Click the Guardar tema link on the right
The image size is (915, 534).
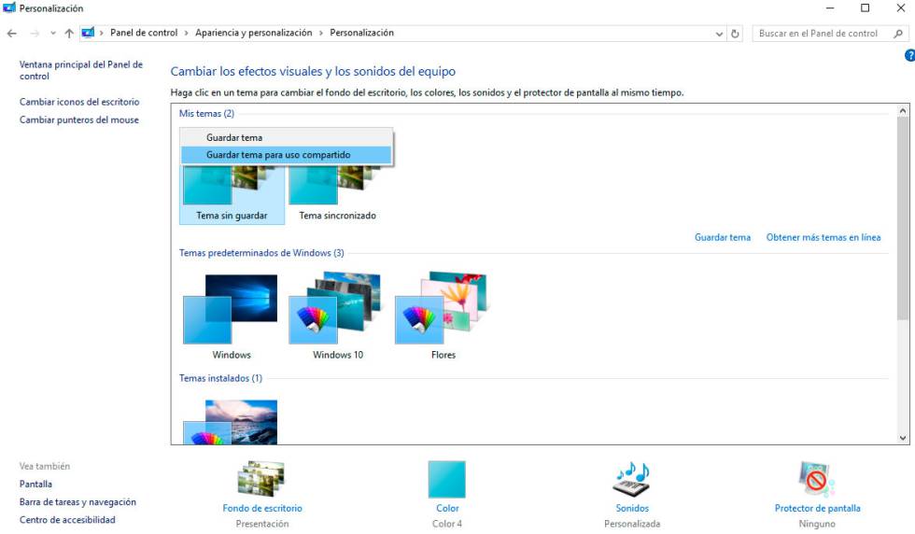pos(723,237)
